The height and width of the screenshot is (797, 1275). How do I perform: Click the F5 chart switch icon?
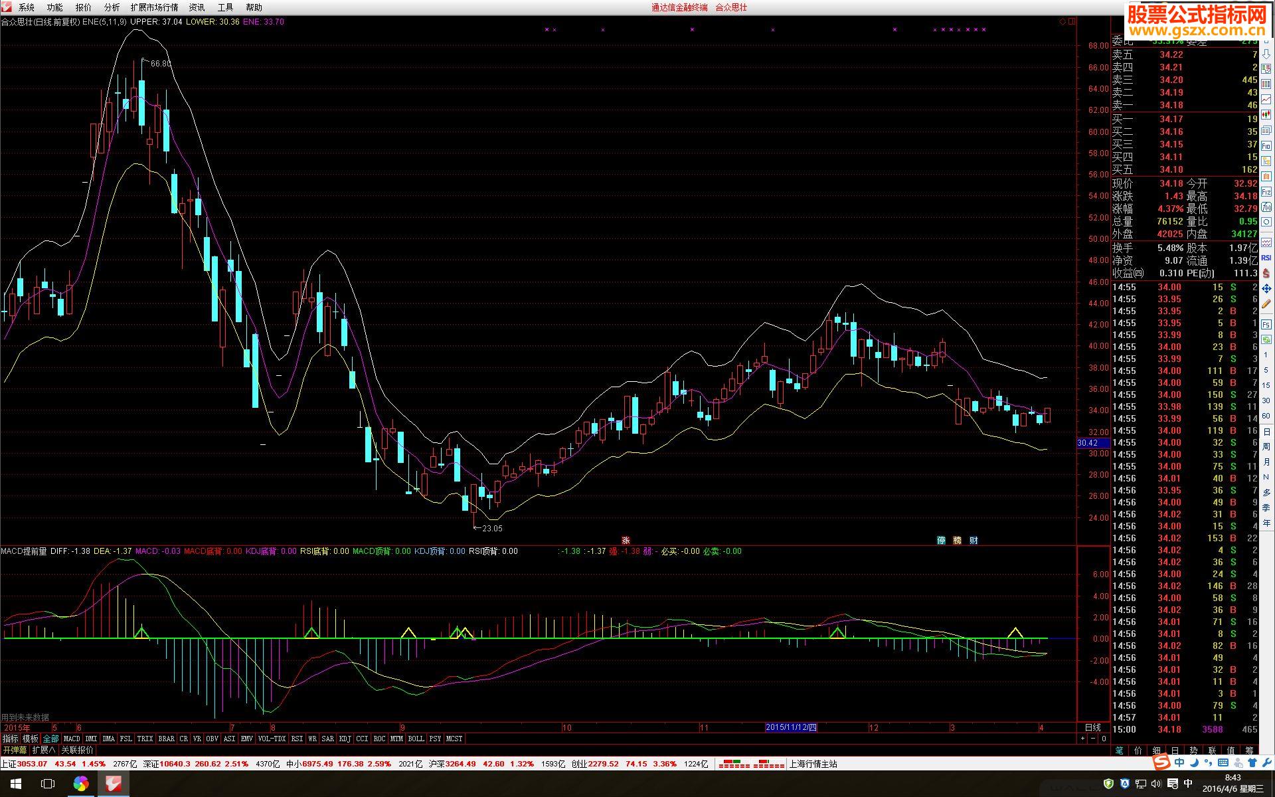click(1266, 324)
